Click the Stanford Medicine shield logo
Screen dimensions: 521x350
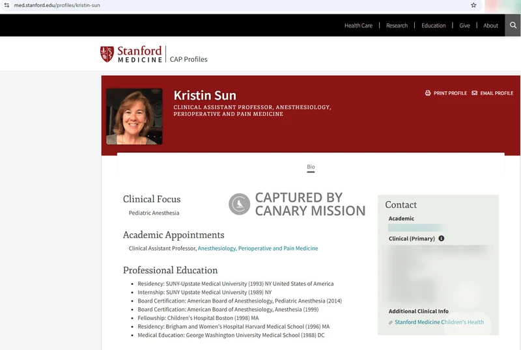[x=107, y=54]
